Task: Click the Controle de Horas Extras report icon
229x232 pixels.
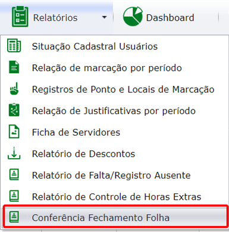Action: click(14, 196)
